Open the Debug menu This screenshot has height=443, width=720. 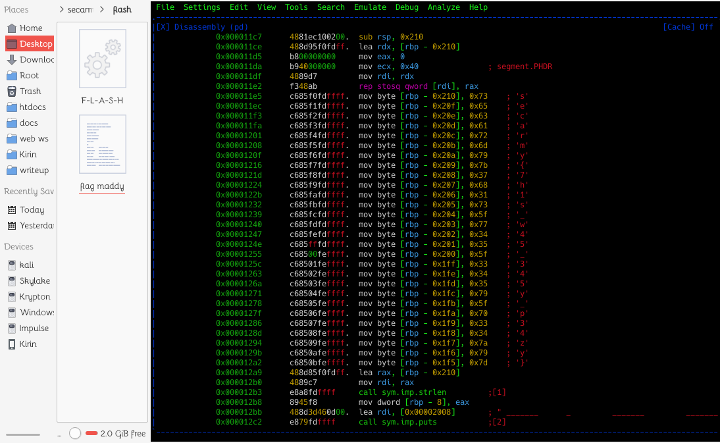coord(407,7)
